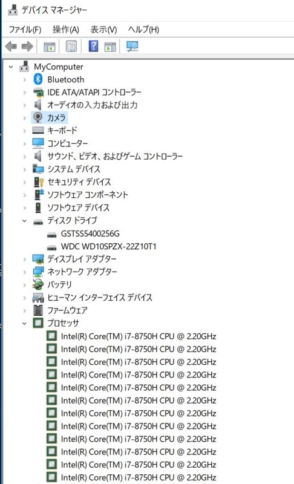Select the IDE ATA/ATAPI コントローラー label
Screen dimensions: 294x484
click(x=94, y=93)
